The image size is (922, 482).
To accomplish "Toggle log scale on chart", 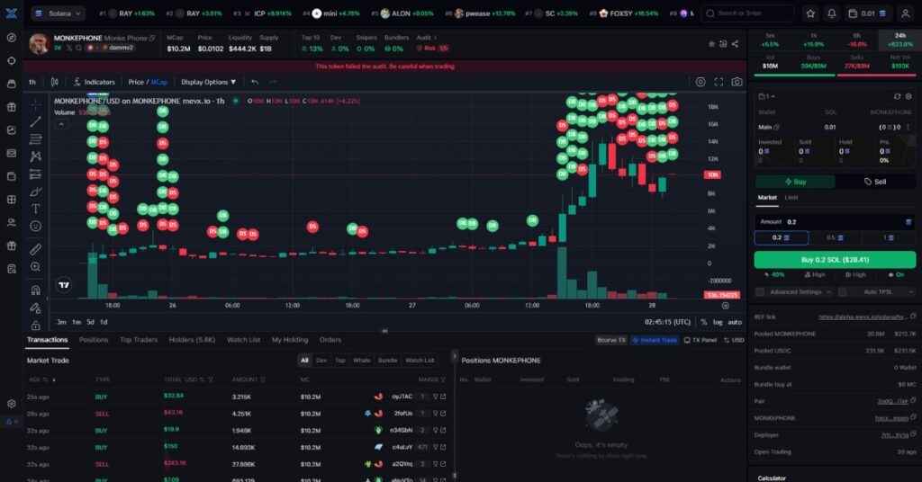I will (x=718, y=322).
